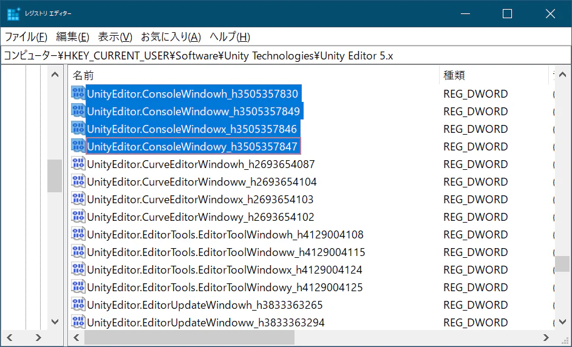The image size is (572, 347).
Task: Open the ヘルプ(H) menu
Action: (x=230, y=37)
